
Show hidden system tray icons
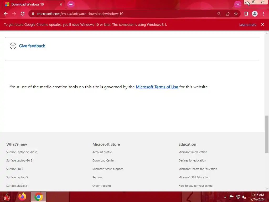pos(225,197)
